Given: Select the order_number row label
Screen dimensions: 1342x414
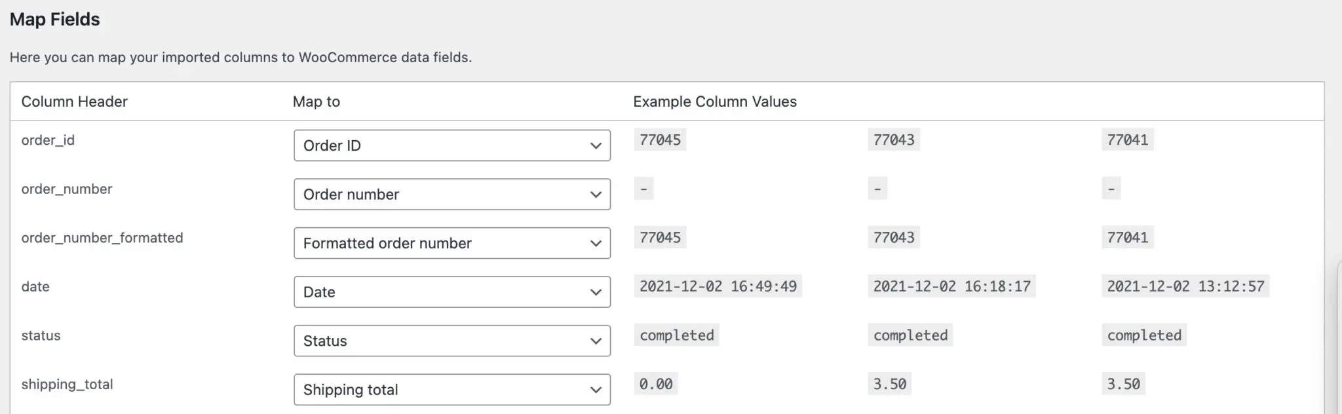Looking at the screenshot, I should [67, 189].
